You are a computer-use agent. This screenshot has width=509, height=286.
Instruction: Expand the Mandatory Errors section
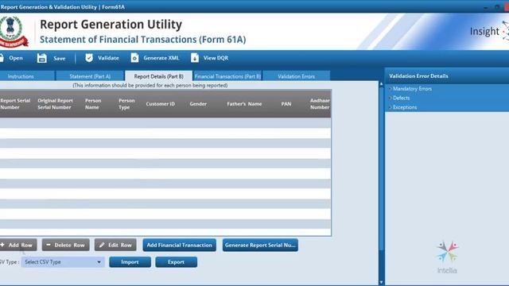click(412, 88)
